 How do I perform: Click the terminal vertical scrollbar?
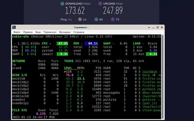[x=163, y=77]
